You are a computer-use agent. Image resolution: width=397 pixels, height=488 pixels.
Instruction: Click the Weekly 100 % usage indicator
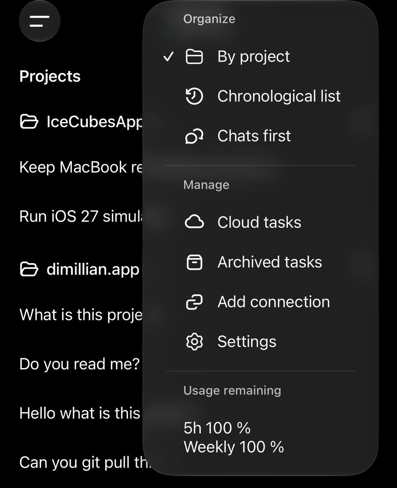234,447
